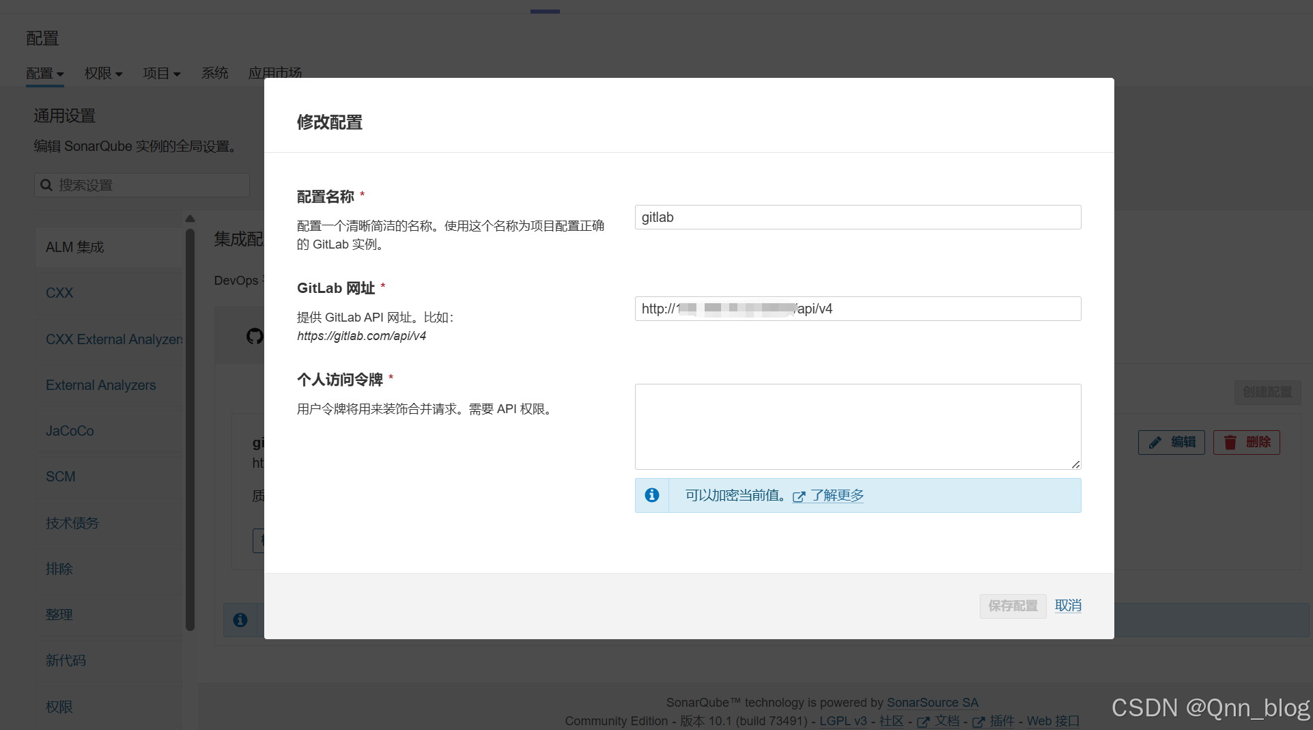The width and height of the screenshot is (1313, 730).
Task: Focus the 配置名称 input containing gitlab
Action: [x=858, y=217]
